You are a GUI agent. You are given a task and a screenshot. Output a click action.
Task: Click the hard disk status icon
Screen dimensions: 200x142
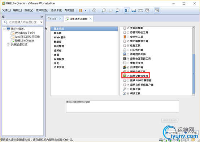[161, 140]
